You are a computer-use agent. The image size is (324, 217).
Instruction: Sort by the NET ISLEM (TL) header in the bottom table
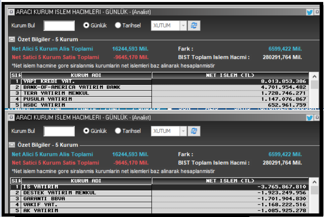click(230, 181)
